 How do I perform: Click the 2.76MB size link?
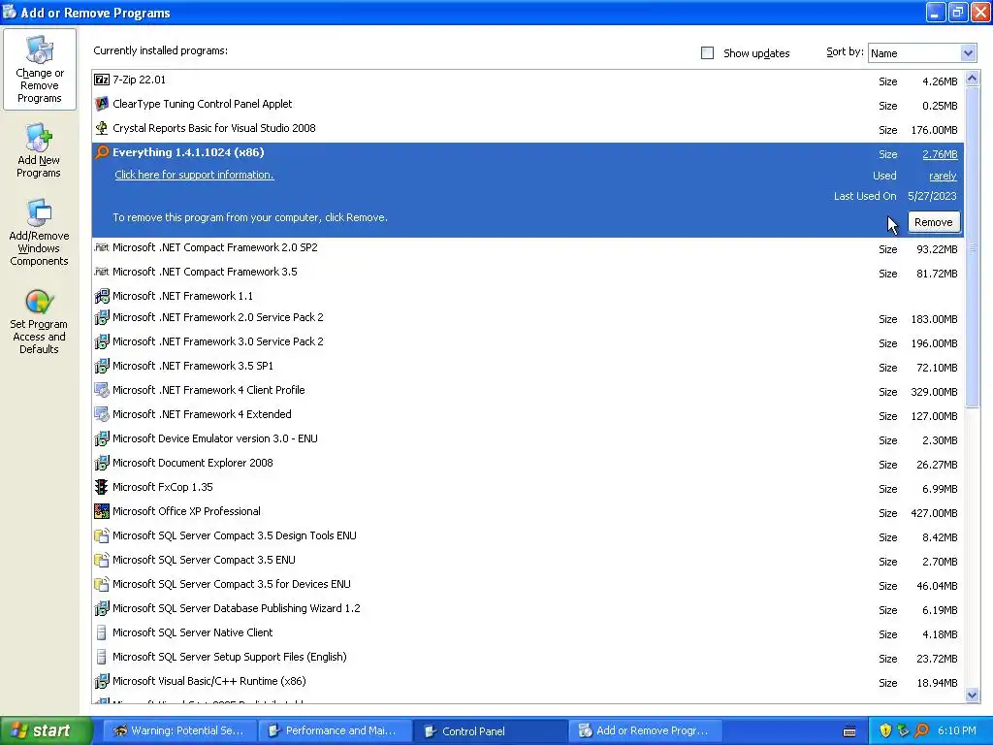click(x=940, y=154)
